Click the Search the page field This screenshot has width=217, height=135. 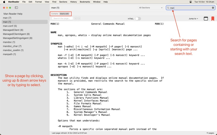pos(62,18)
